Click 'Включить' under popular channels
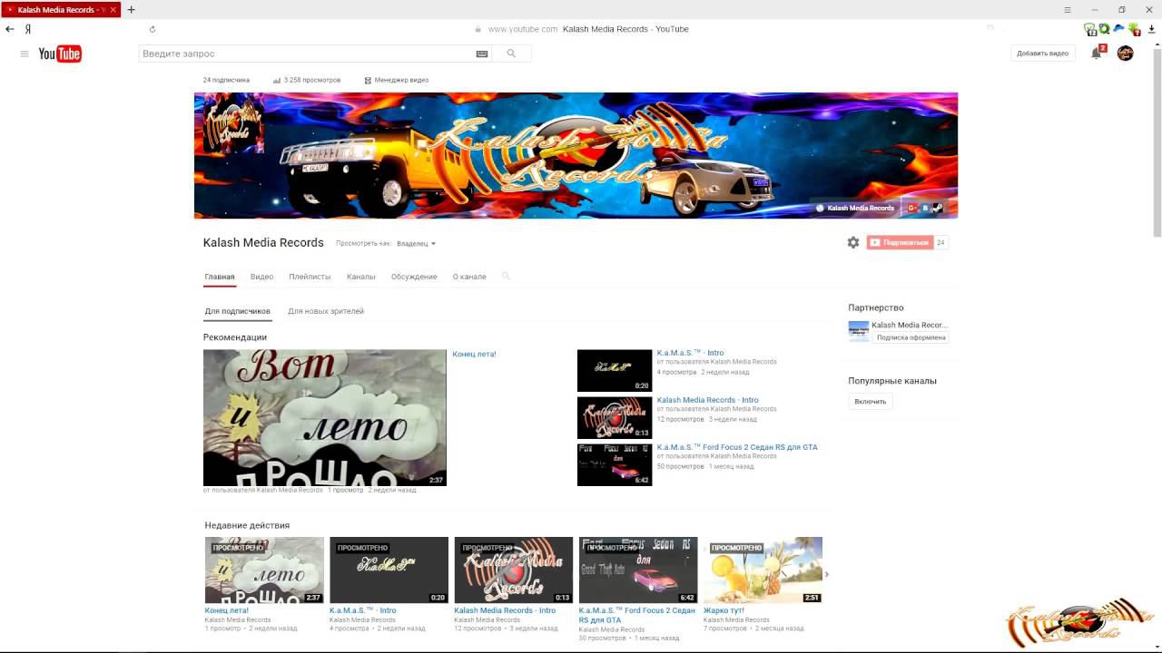The image size is (1162, 653). pos(870,401)
